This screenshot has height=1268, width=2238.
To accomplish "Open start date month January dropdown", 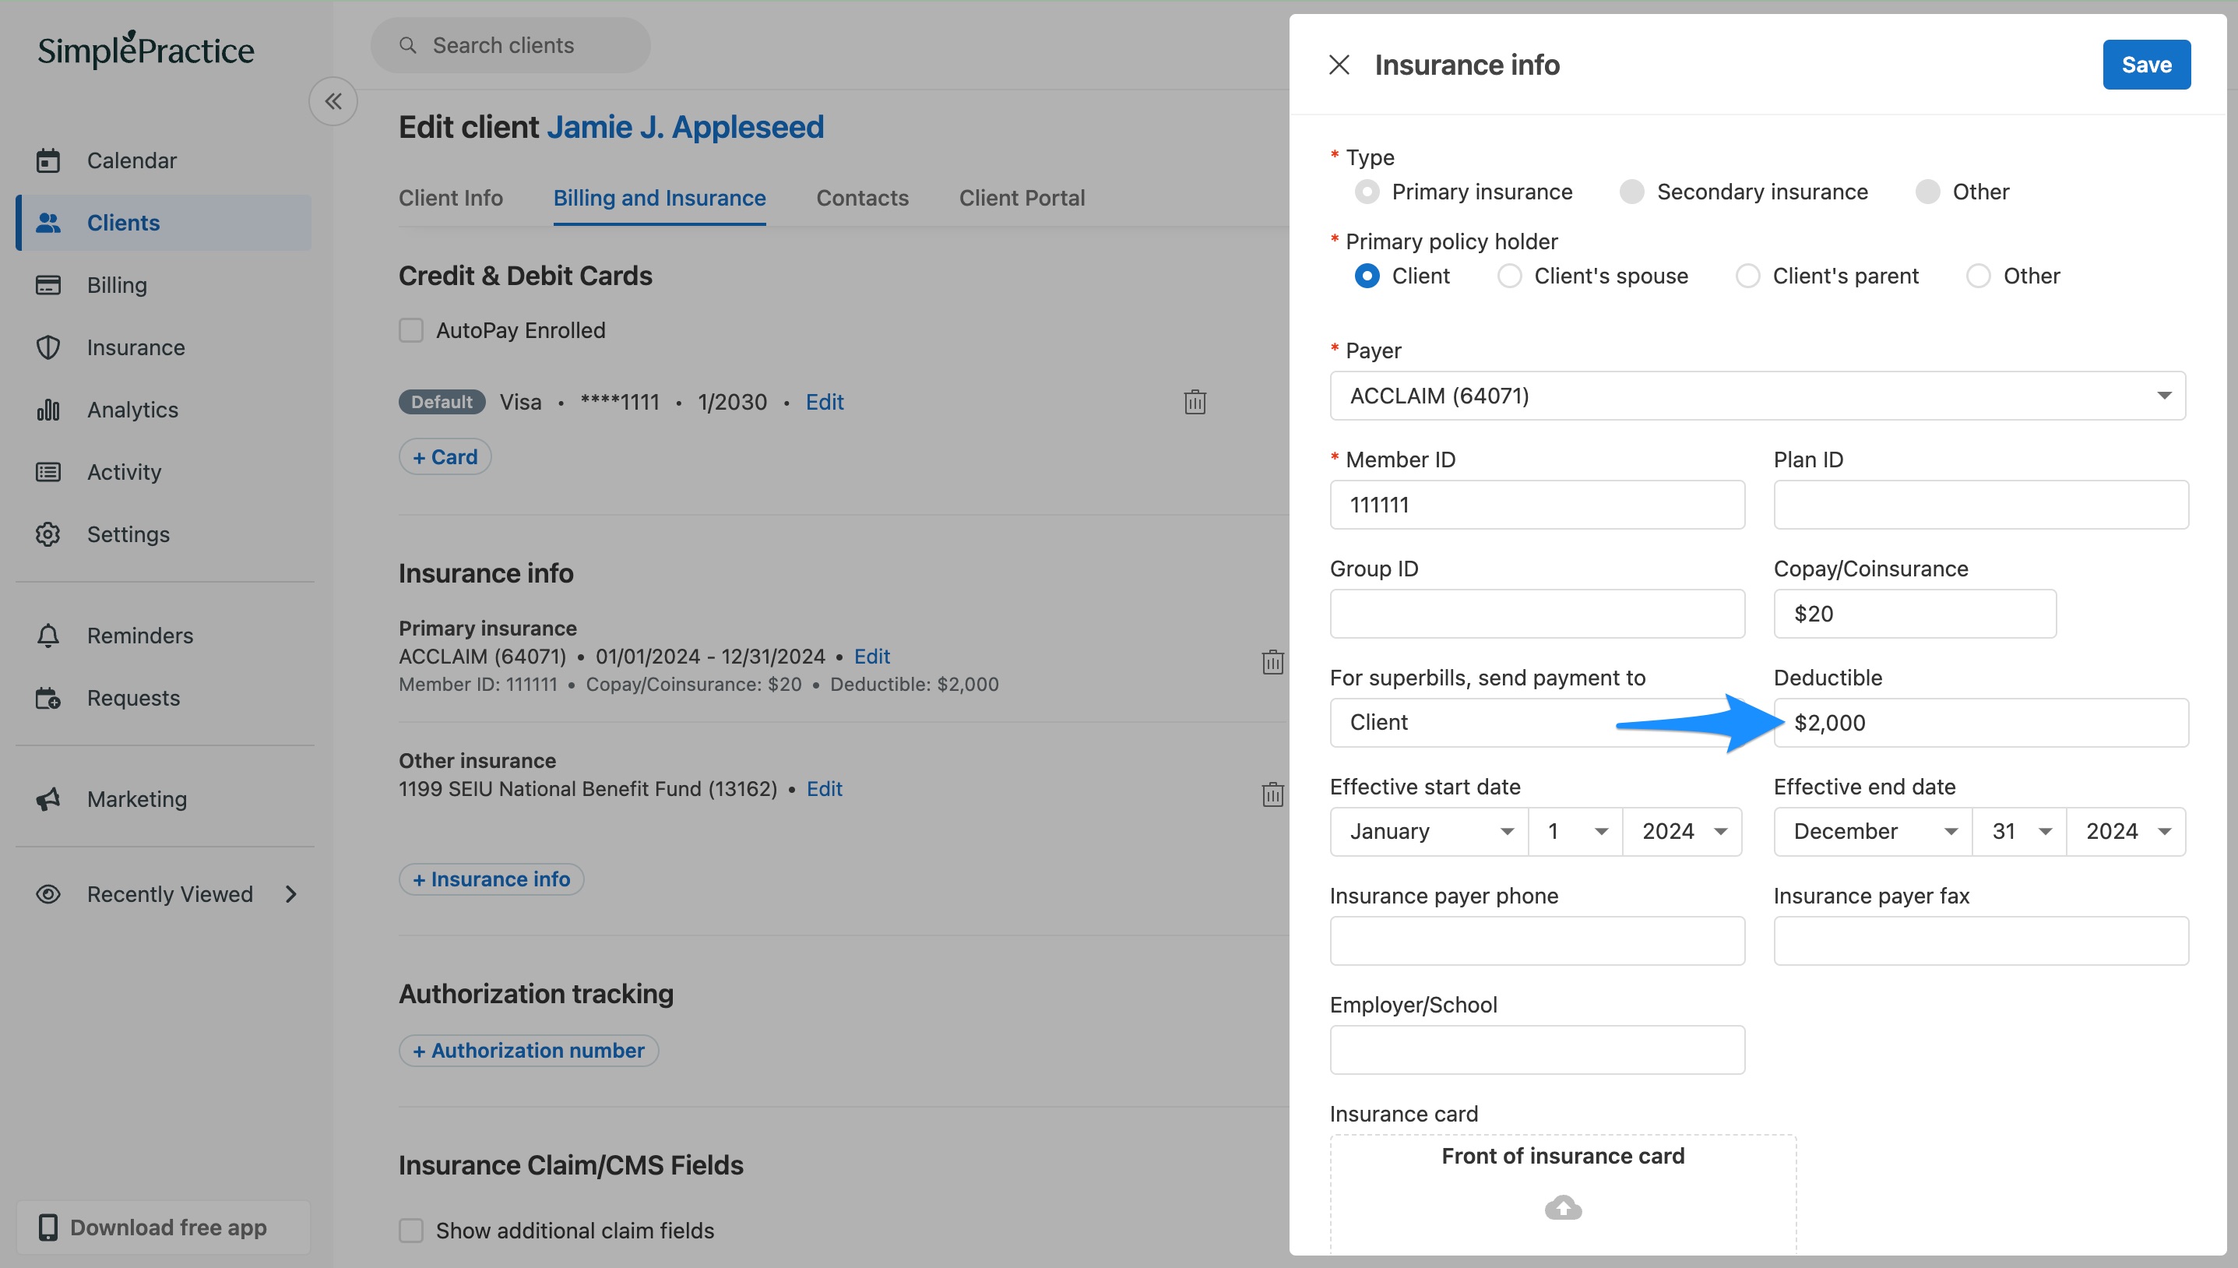I will click(x=1430, y=832).
